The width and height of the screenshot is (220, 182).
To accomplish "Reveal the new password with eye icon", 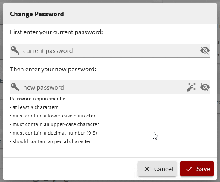I will (x=205, y=87).
